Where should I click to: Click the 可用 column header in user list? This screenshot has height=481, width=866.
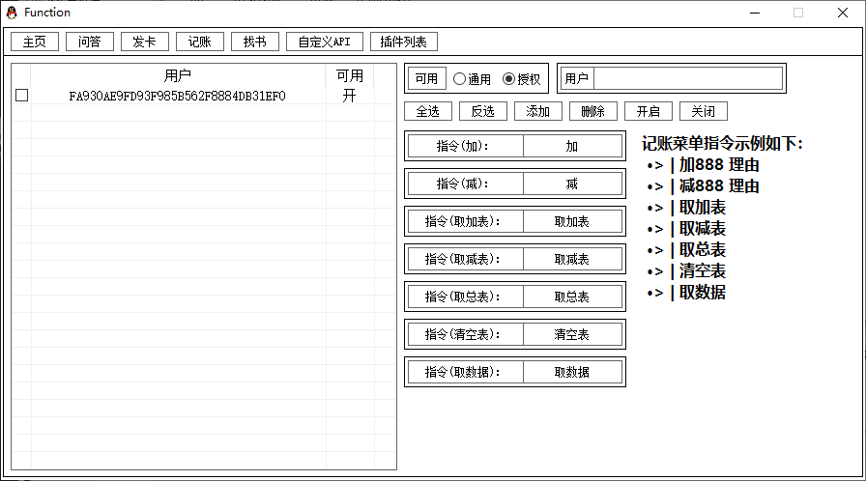pos(349,75)
